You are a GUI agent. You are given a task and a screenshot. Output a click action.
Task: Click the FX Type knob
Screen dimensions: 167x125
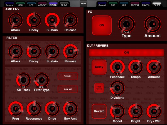(127, 24)
